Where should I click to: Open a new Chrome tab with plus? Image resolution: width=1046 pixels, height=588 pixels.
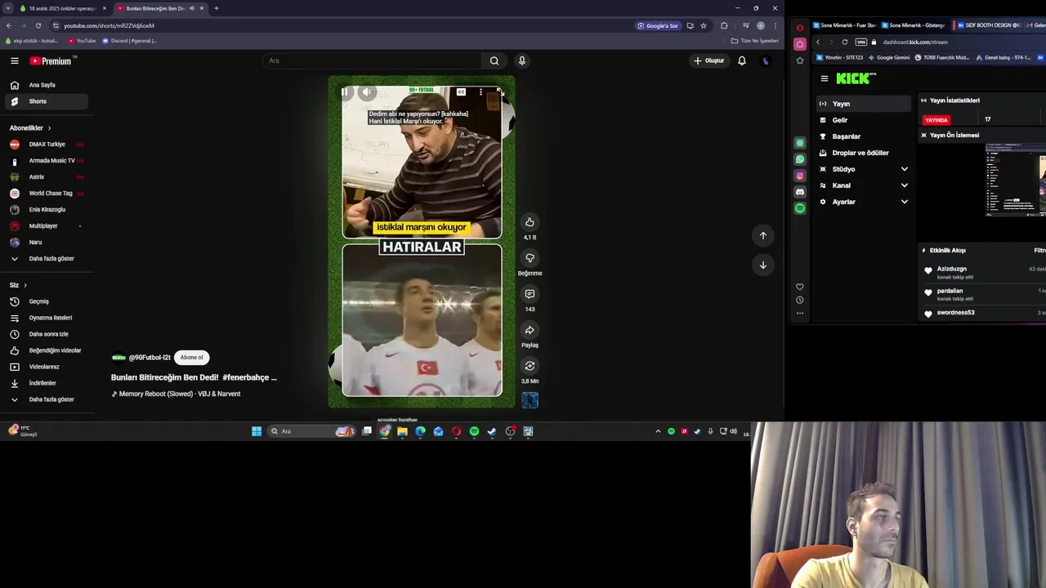coord(216,8)
